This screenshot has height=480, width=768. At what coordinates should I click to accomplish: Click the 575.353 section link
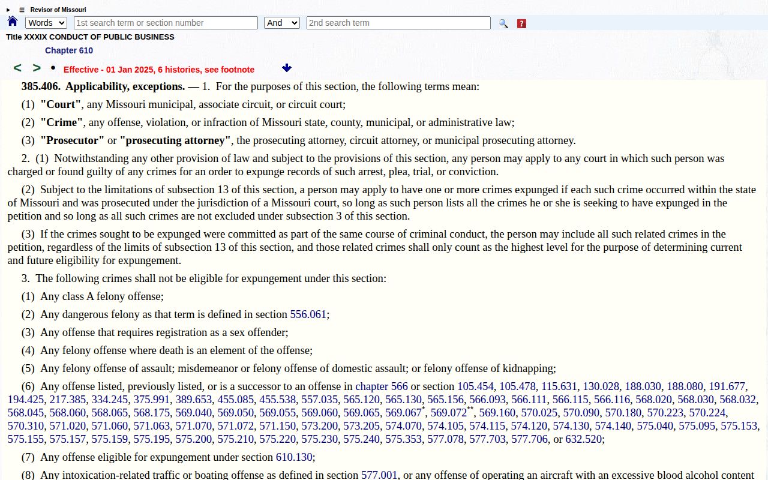pos(404,439)
